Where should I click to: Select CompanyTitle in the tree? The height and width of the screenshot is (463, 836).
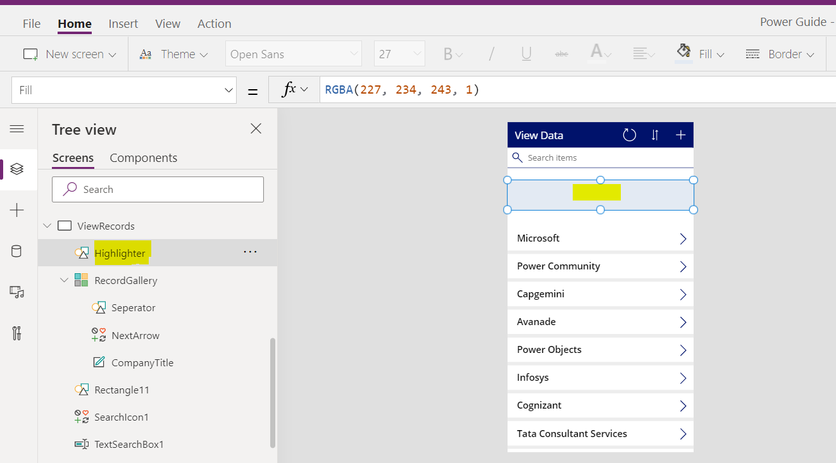point(142,363)
